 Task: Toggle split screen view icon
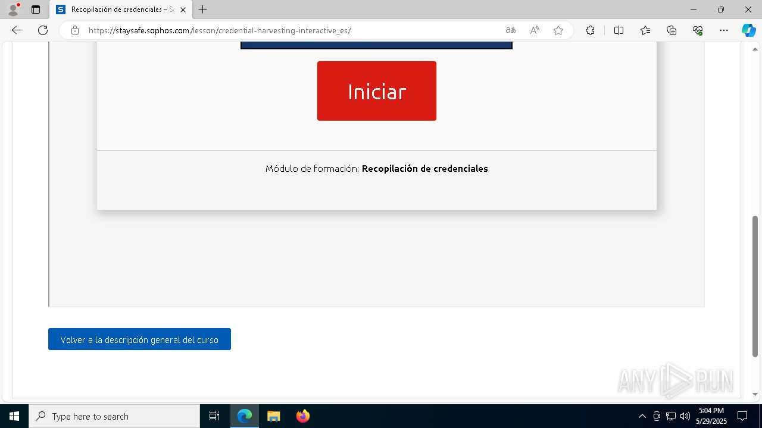619,30
